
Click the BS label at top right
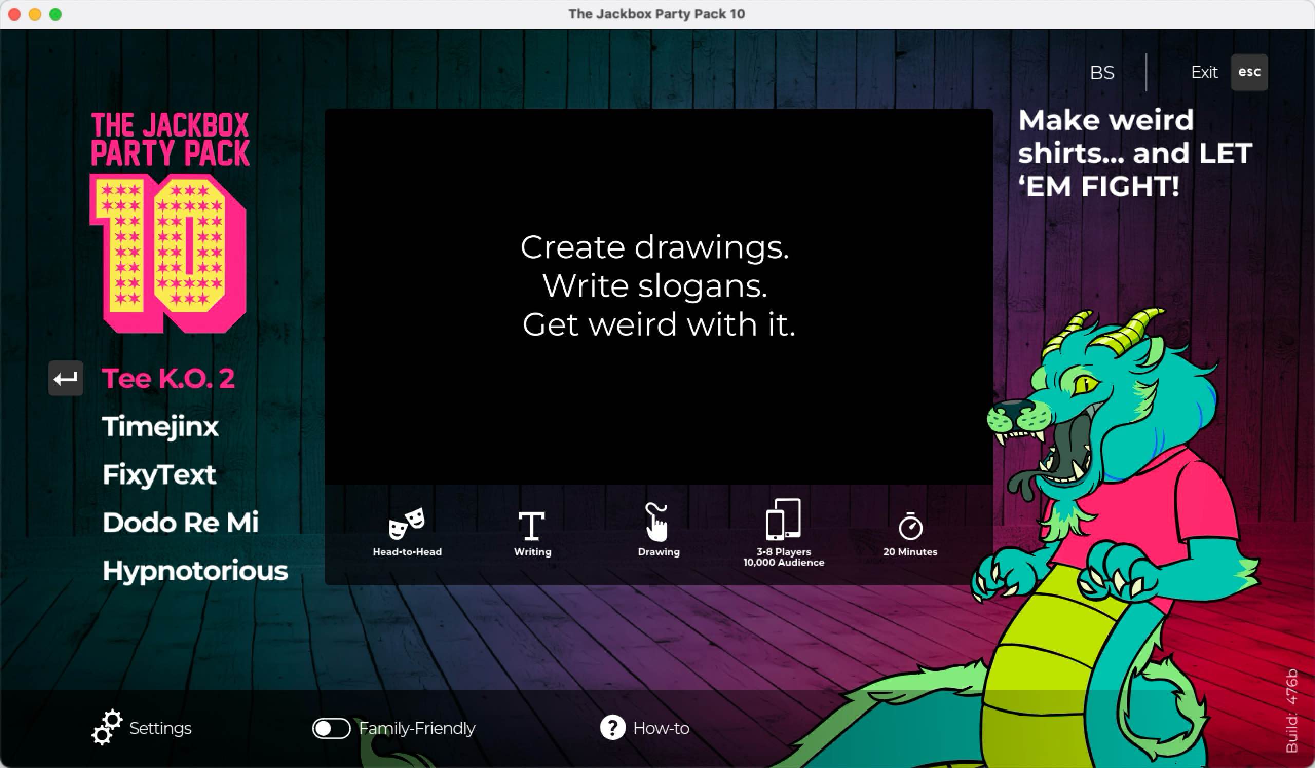(1102, 72)
